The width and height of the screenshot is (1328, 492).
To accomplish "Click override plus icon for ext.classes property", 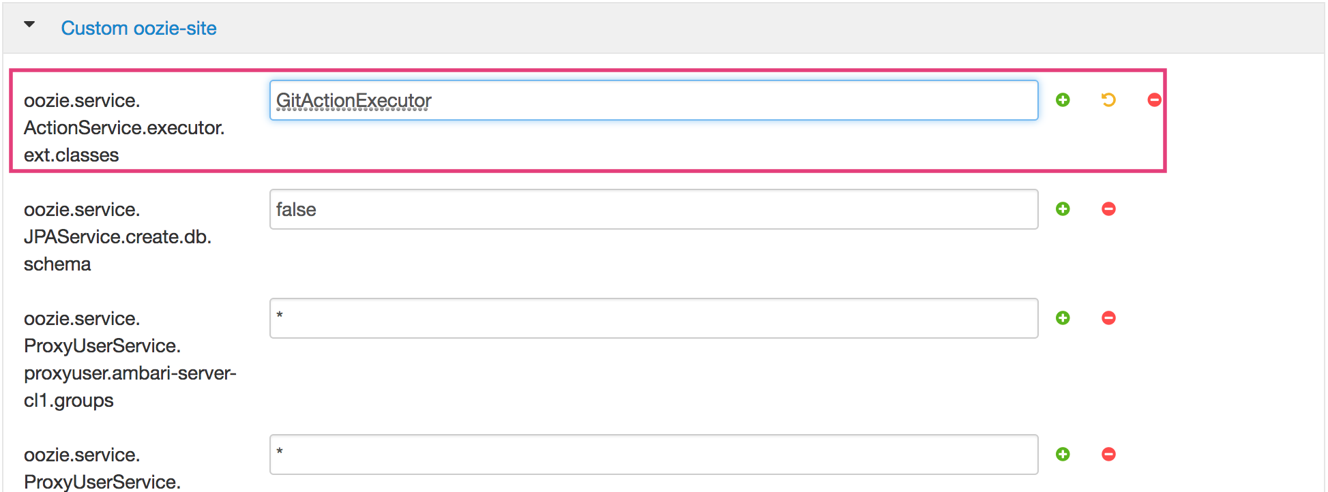I will [x=1062, y=100].
